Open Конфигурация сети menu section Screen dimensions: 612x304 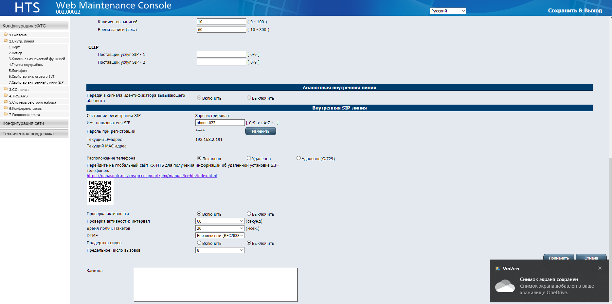pyautogui.click(x=34, y=123)
